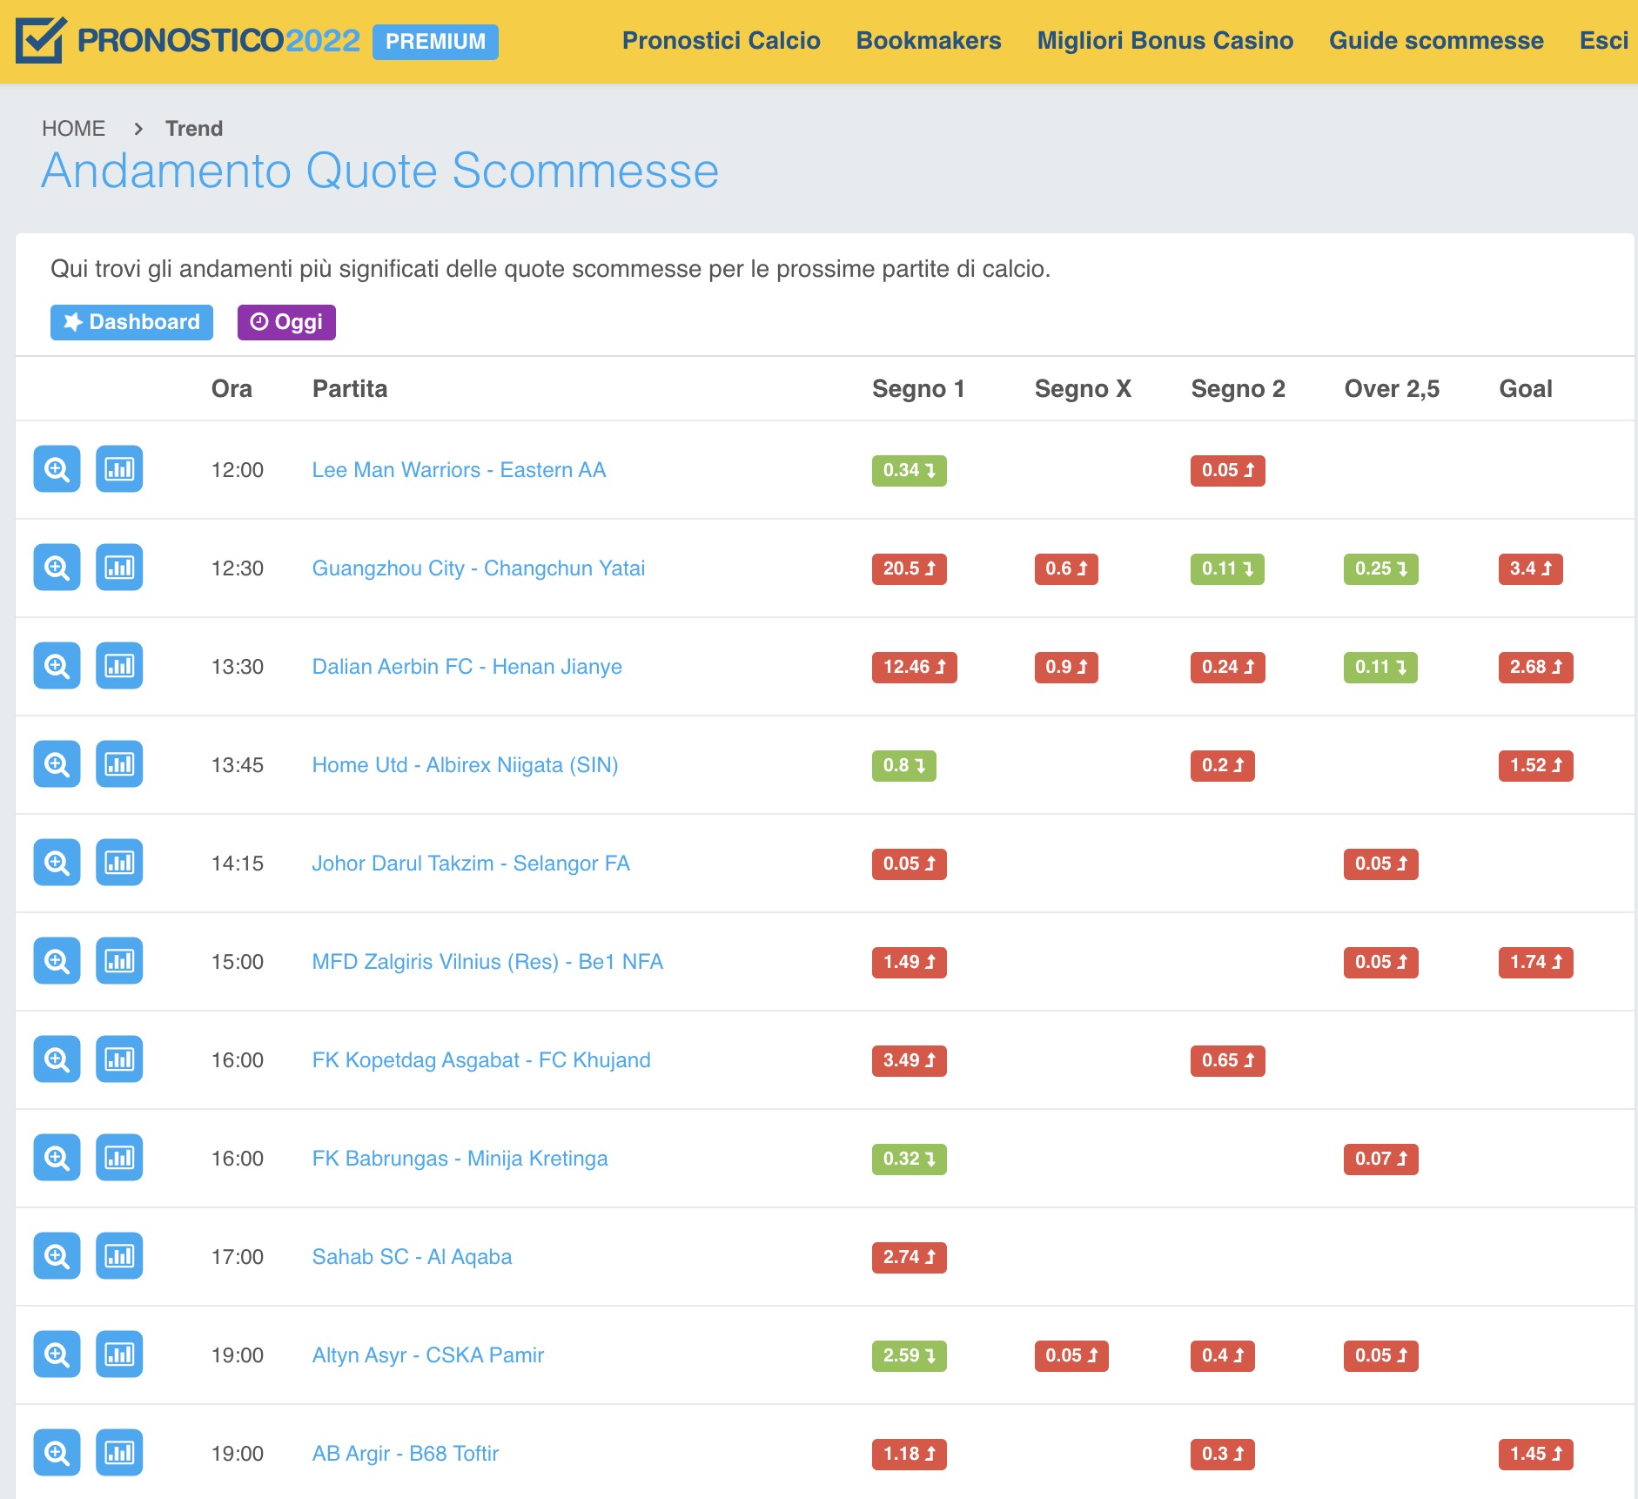The image size is (1638, 1499).
Task: Open chart icon for Johor Darul Takzim row
Action: [x=119, y=863]
